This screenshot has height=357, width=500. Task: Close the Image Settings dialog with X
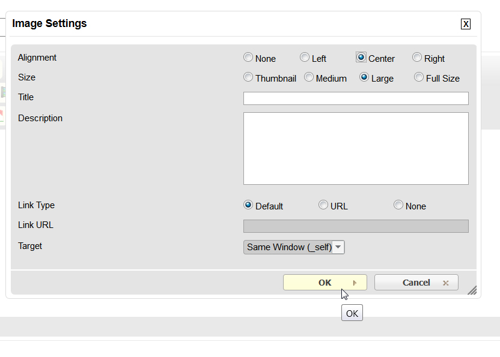[466, 24]
